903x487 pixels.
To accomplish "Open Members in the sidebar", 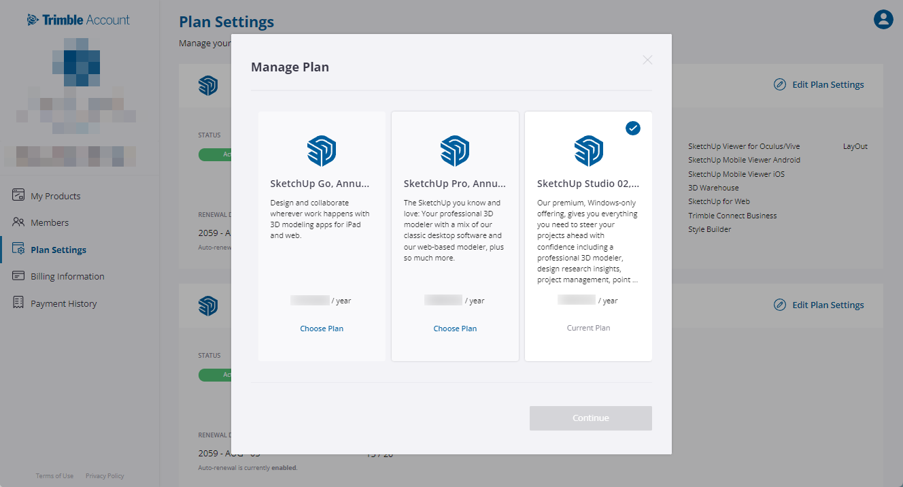I will pyautogui.click(x=50, y=222).
